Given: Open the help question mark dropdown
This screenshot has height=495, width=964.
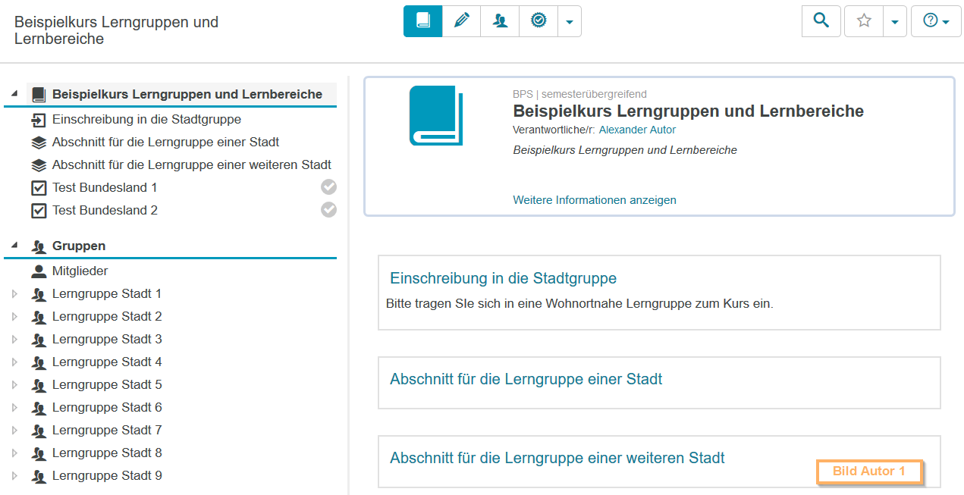Looking at the screenshot, I should click(x=936, y=21).
